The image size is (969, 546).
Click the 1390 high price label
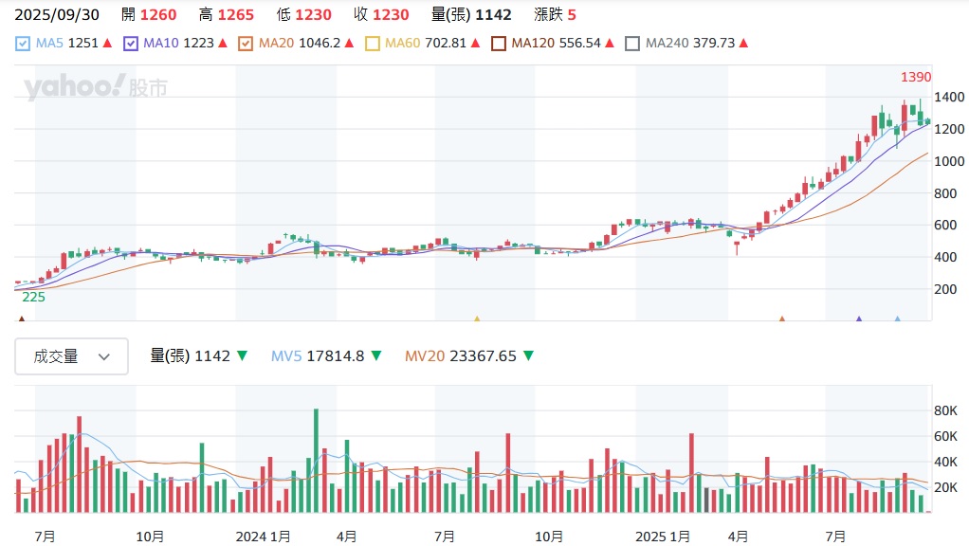click(916, 77)
